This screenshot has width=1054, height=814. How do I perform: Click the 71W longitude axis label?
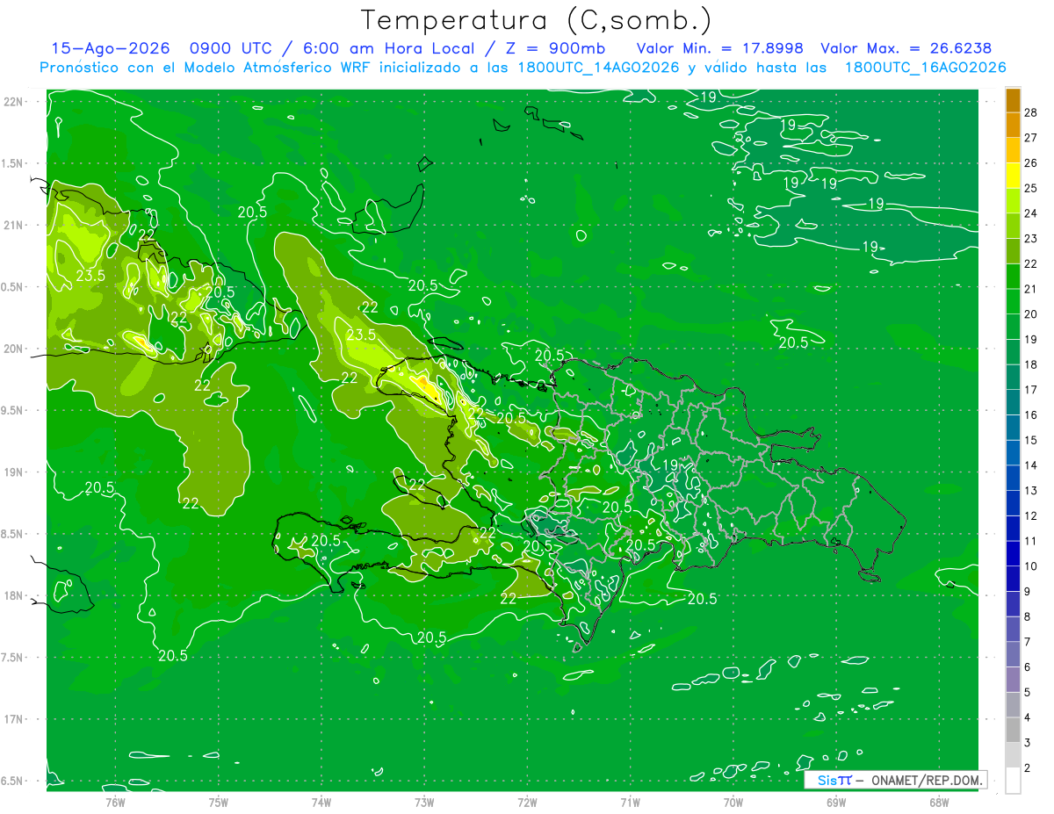[630, 802]
